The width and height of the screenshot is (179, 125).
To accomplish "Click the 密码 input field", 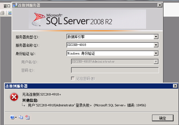I will coord(115,70).
